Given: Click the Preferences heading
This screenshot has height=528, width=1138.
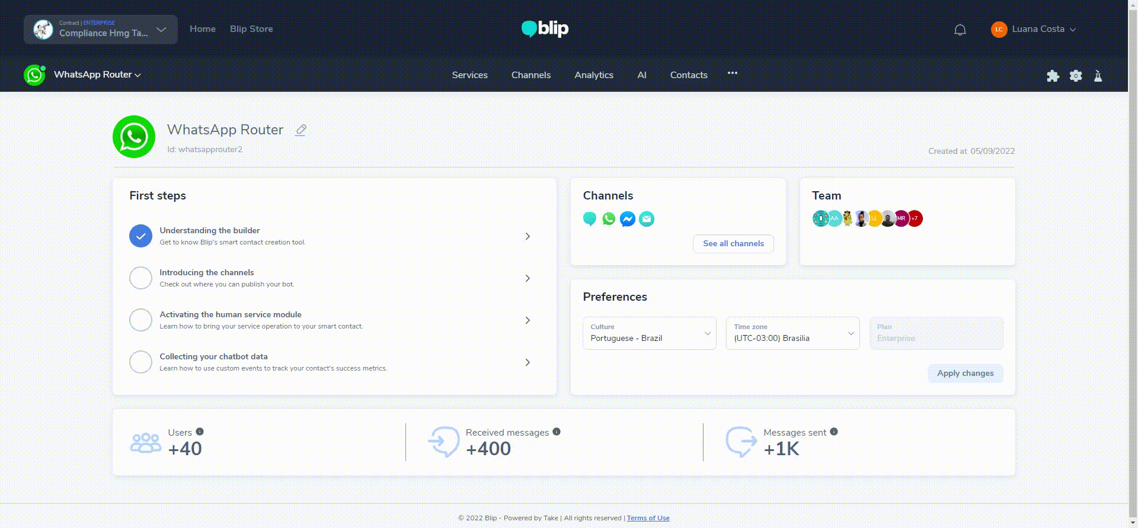Looking at the screenshot, I should 615,297.
